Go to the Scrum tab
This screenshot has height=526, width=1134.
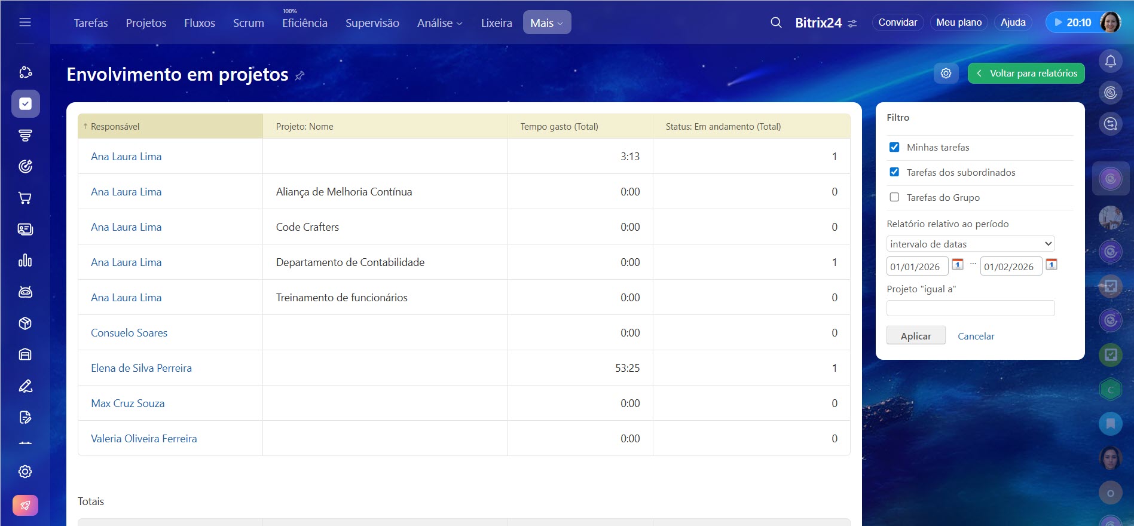248,23
